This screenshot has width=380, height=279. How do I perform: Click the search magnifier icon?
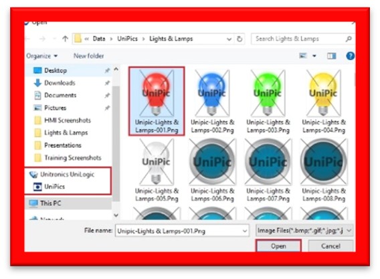(x=349, y=39)
